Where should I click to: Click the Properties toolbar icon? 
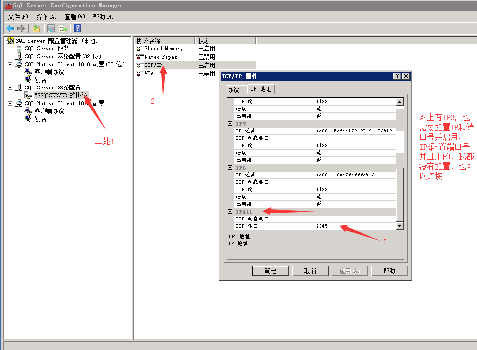(x=51, y=28)
